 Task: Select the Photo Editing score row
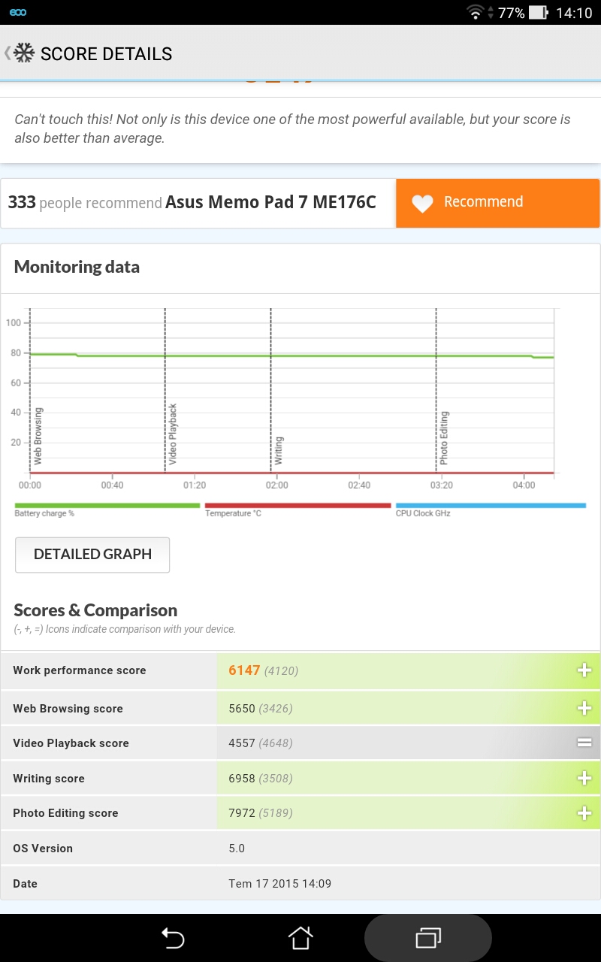pyautogui.click(x=300, y=813)
